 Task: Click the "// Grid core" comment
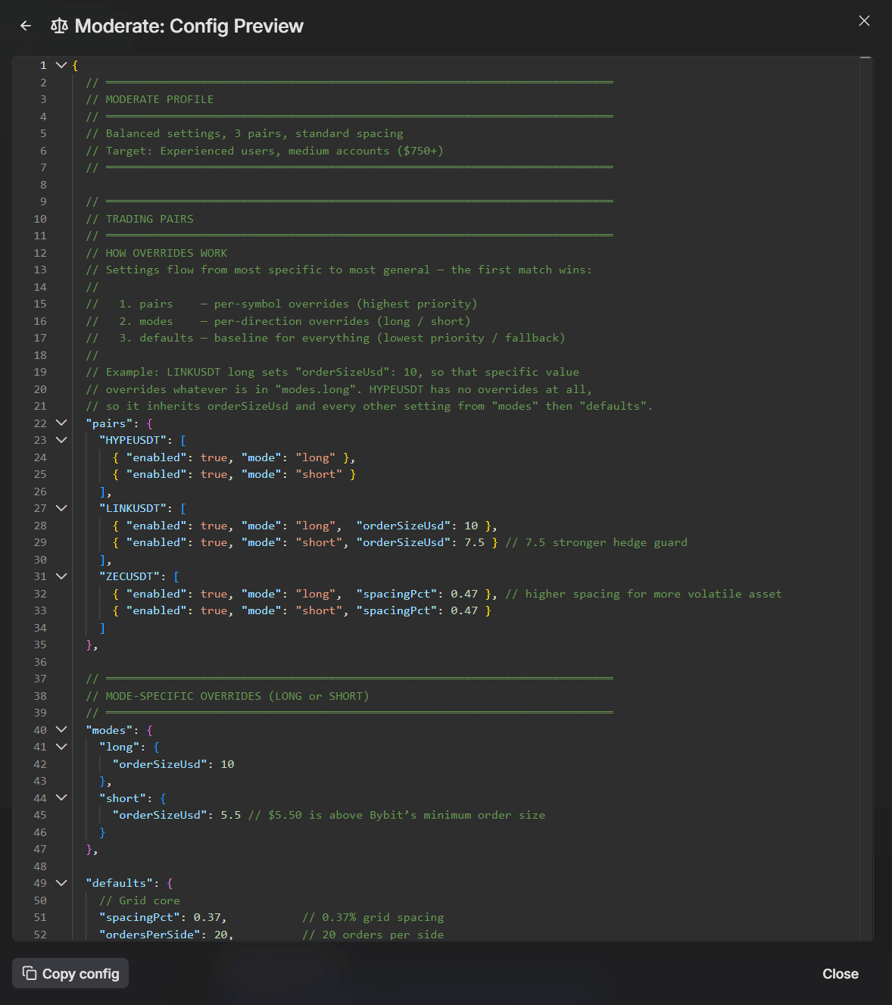pos(140,900)
